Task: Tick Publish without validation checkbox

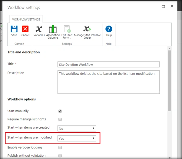Action: [x=60, y=156]
